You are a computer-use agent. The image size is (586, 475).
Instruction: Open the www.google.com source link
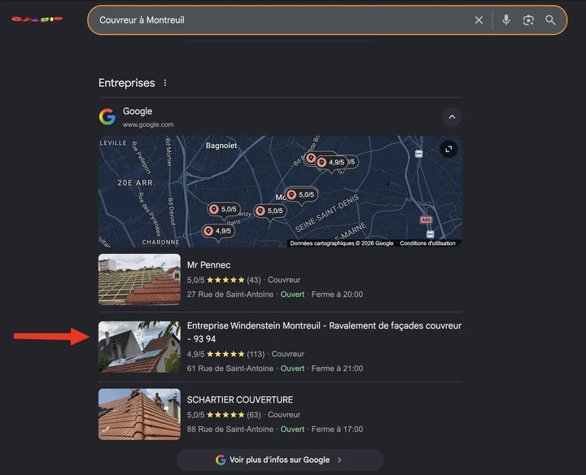[148, 124]
